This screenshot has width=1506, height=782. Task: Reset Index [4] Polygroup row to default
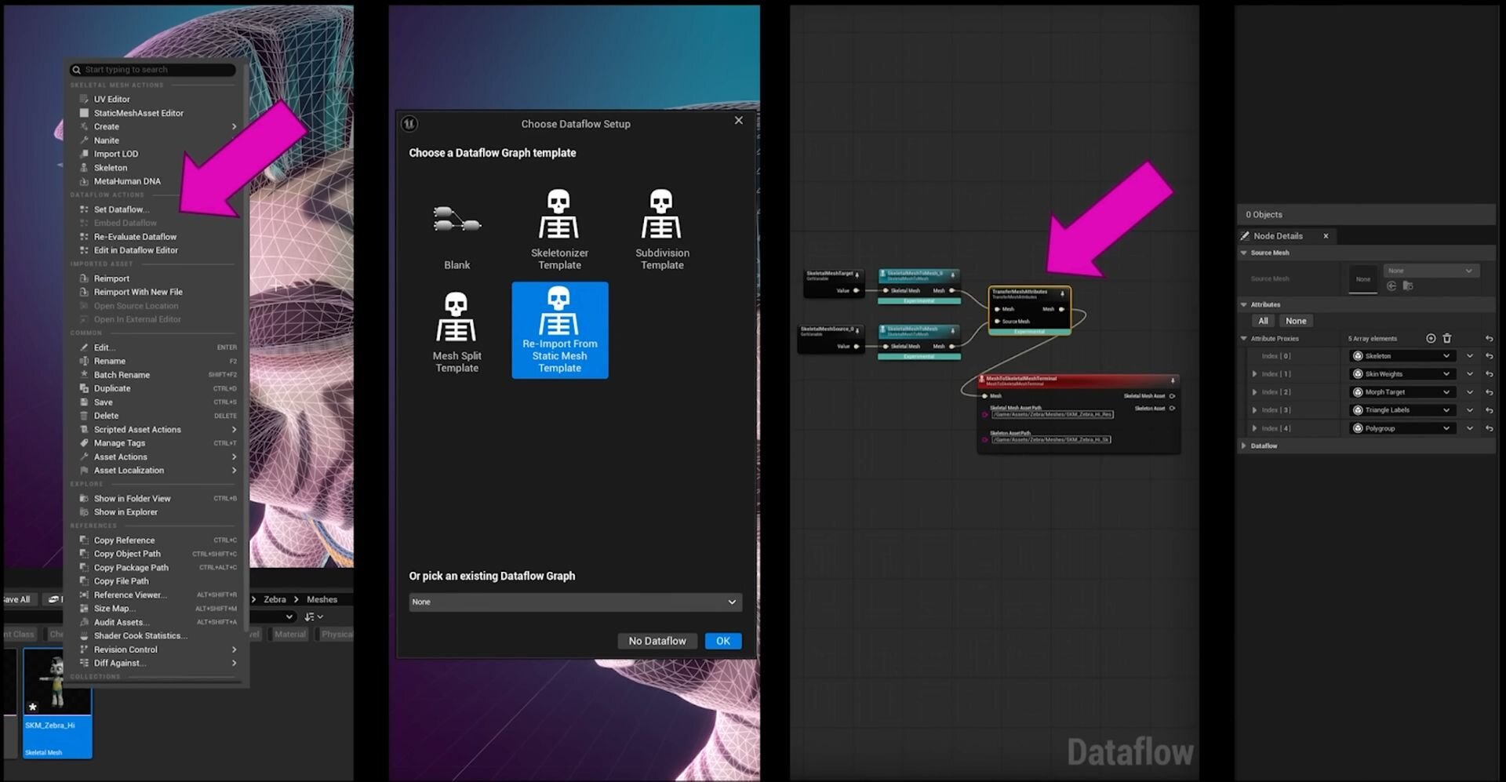coord(1489,428)
